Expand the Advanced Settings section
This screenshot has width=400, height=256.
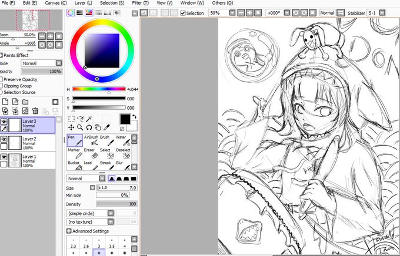pos(69,231)
